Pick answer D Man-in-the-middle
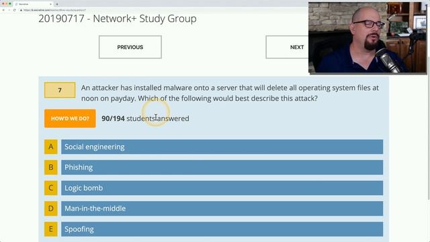The width and height of the screenshot is (430, 242). (222, 208)
